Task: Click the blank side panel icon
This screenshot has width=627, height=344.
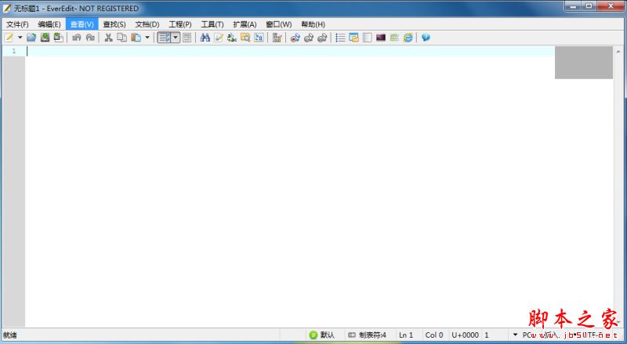Action: [367, 38]
